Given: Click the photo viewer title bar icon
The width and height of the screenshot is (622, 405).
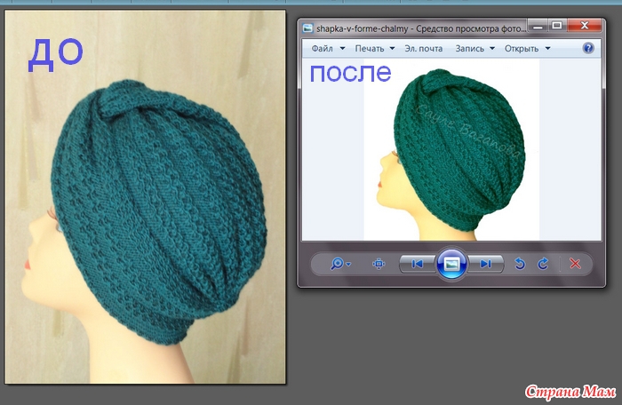Looking at the screenshot, I should click(307, 28).
